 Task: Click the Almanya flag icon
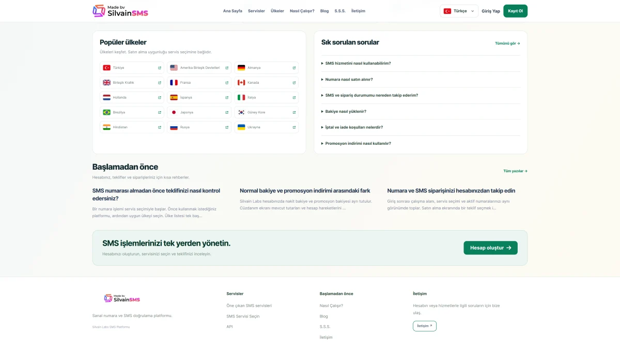(241, 68)
